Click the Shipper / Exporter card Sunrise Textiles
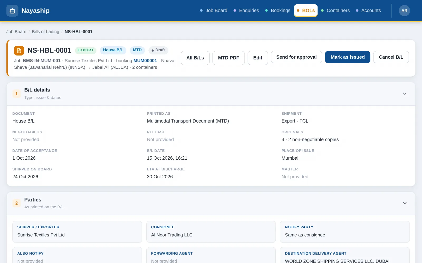This screenshot has width=422, height=263. coord(77,232)
